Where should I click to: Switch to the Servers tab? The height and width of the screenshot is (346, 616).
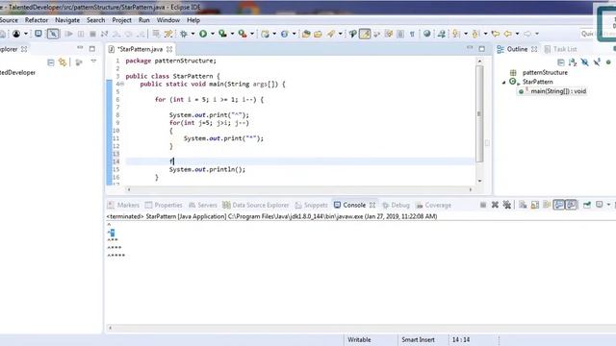click(x=203, y=205)
